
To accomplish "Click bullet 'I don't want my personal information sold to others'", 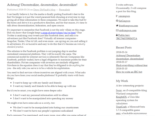I will point(40,95).
